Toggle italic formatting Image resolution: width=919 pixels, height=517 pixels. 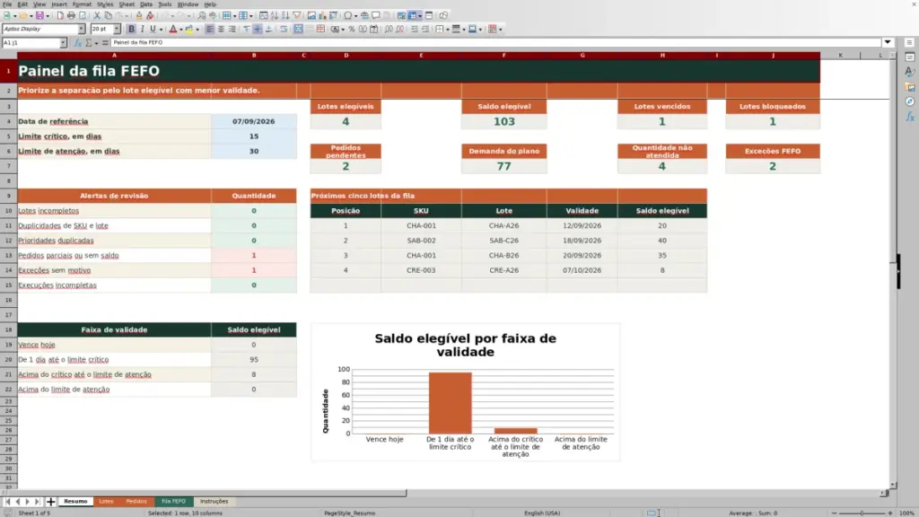142,29
